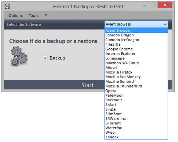Choose Google Chrome from the list

[136, 49]
